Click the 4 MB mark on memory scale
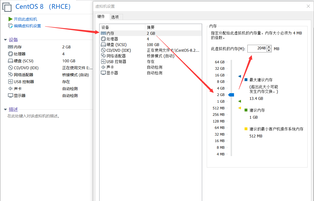The width and height of the screenshot is (314, 201). (221, 154)
